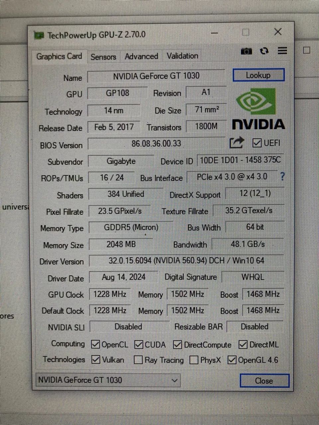The height and width of the screenshot is (425, 319).
Task: Toggle the CUDA checkbox
Action: [x=139, y=345]
